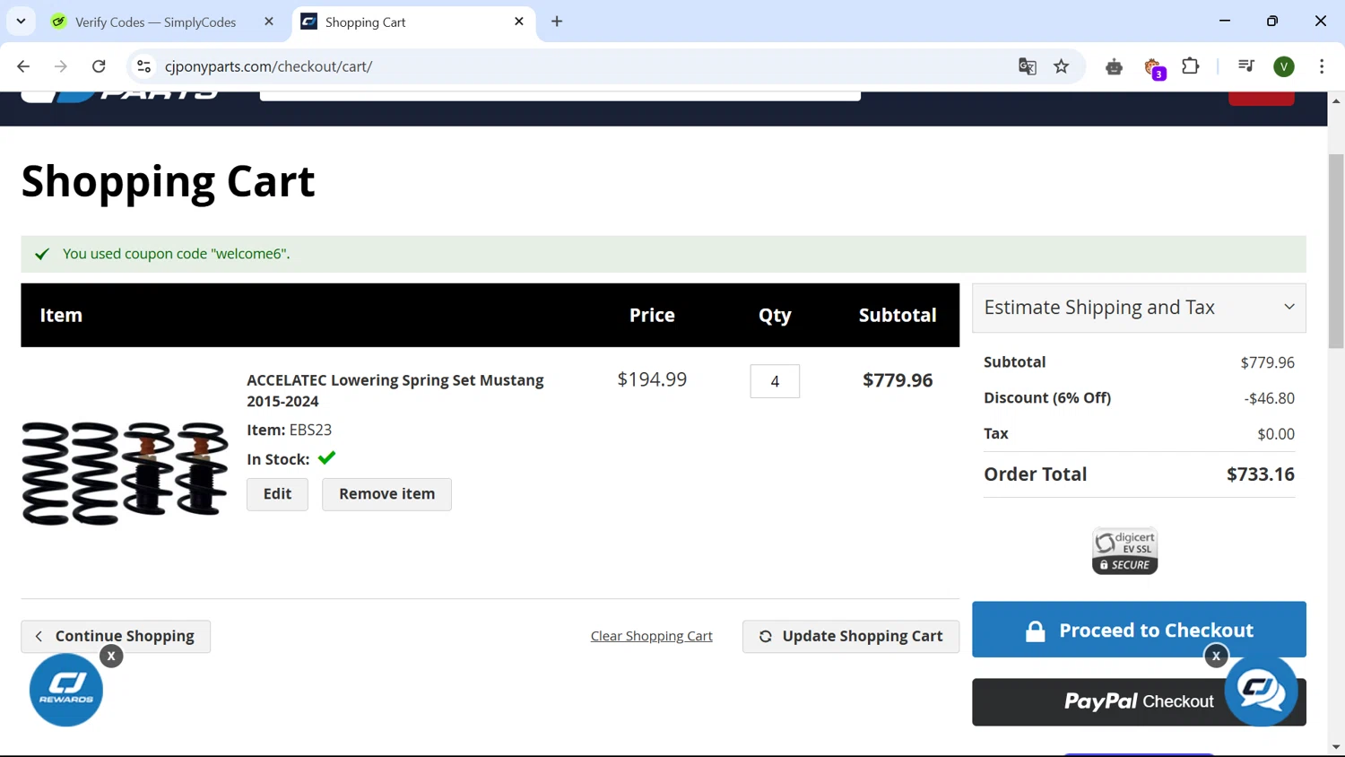Click the Order Total amount $733.16
Image resolution: width=1345 pixels, height=757 pixels.
[1260, 474]
